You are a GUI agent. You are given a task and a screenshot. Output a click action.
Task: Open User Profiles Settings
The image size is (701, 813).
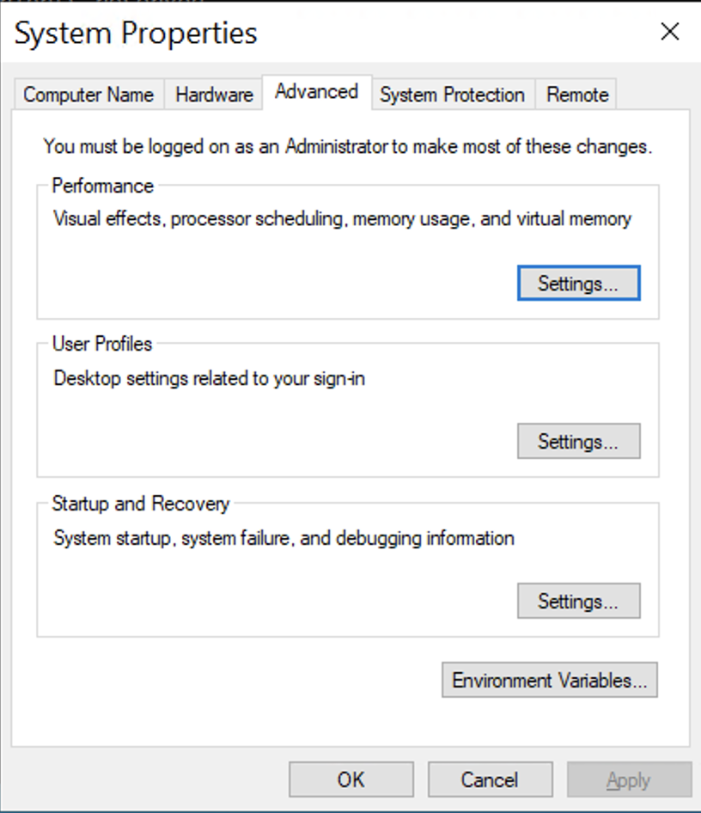pos(578,441)
